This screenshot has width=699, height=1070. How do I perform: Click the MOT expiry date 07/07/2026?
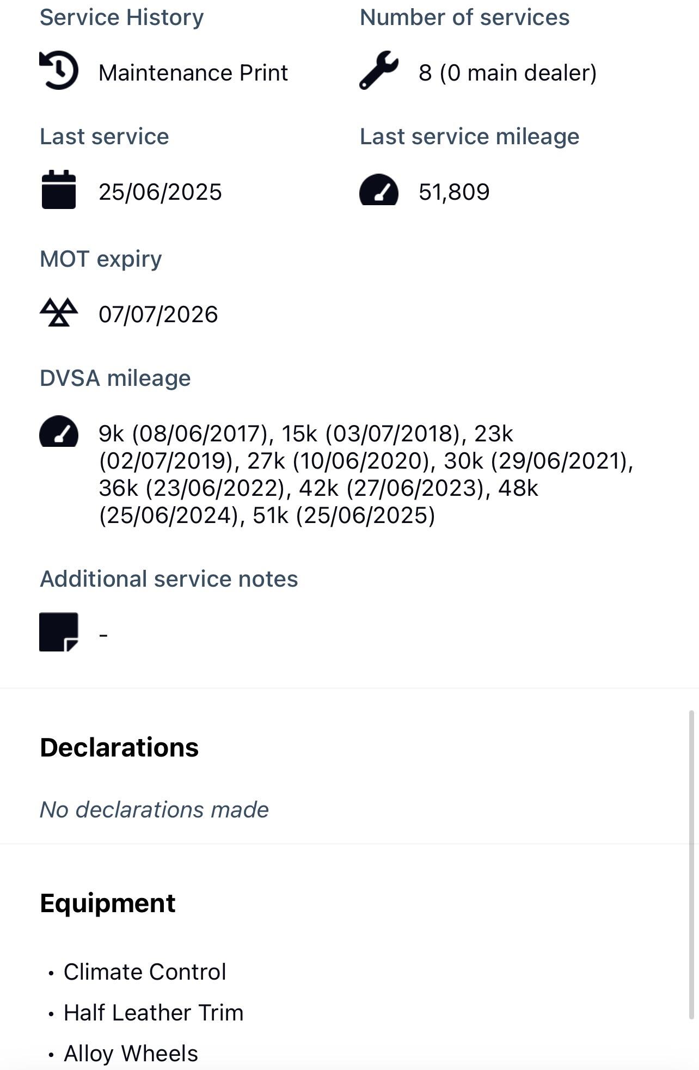(x=158, y=315)
